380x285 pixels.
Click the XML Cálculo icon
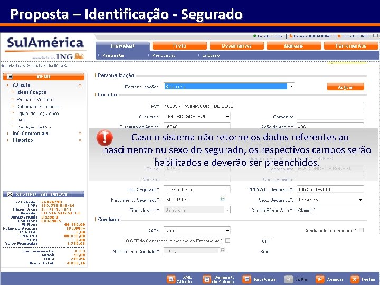(x=171, y=279)
